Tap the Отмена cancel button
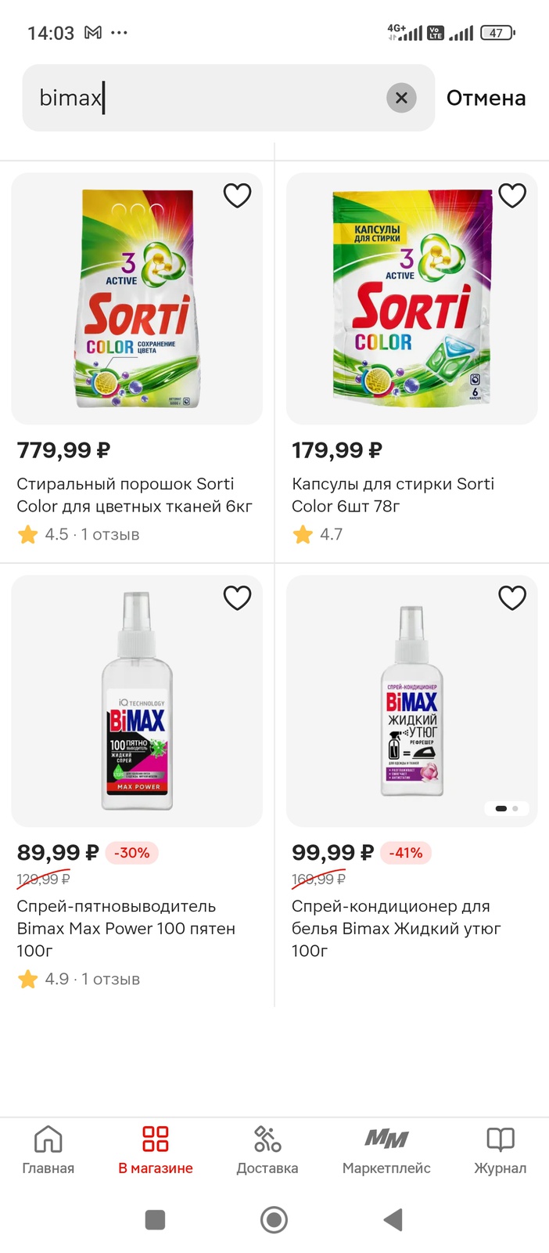 pyautogui.click(x=486, y=98)
